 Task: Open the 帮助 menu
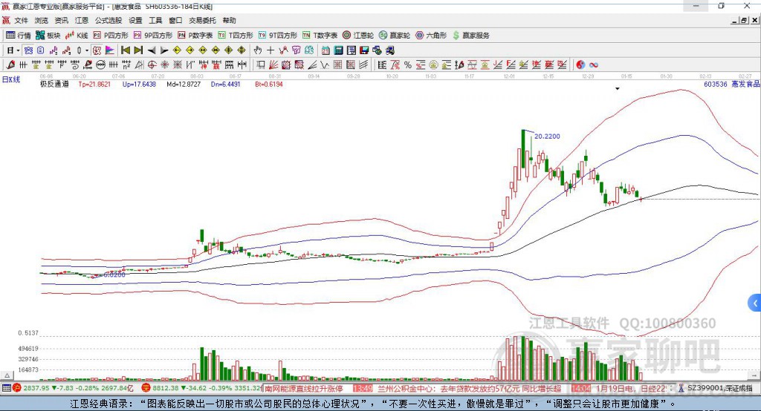pos(229,20)
